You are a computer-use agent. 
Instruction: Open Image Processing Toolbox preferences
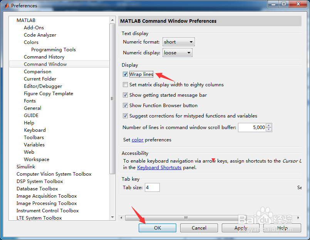(47, 203)
